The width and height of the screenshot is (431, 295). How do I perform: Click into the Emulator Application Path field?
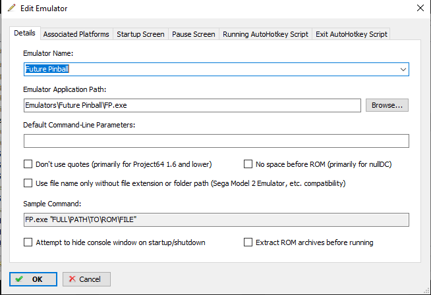coord(192,106)
